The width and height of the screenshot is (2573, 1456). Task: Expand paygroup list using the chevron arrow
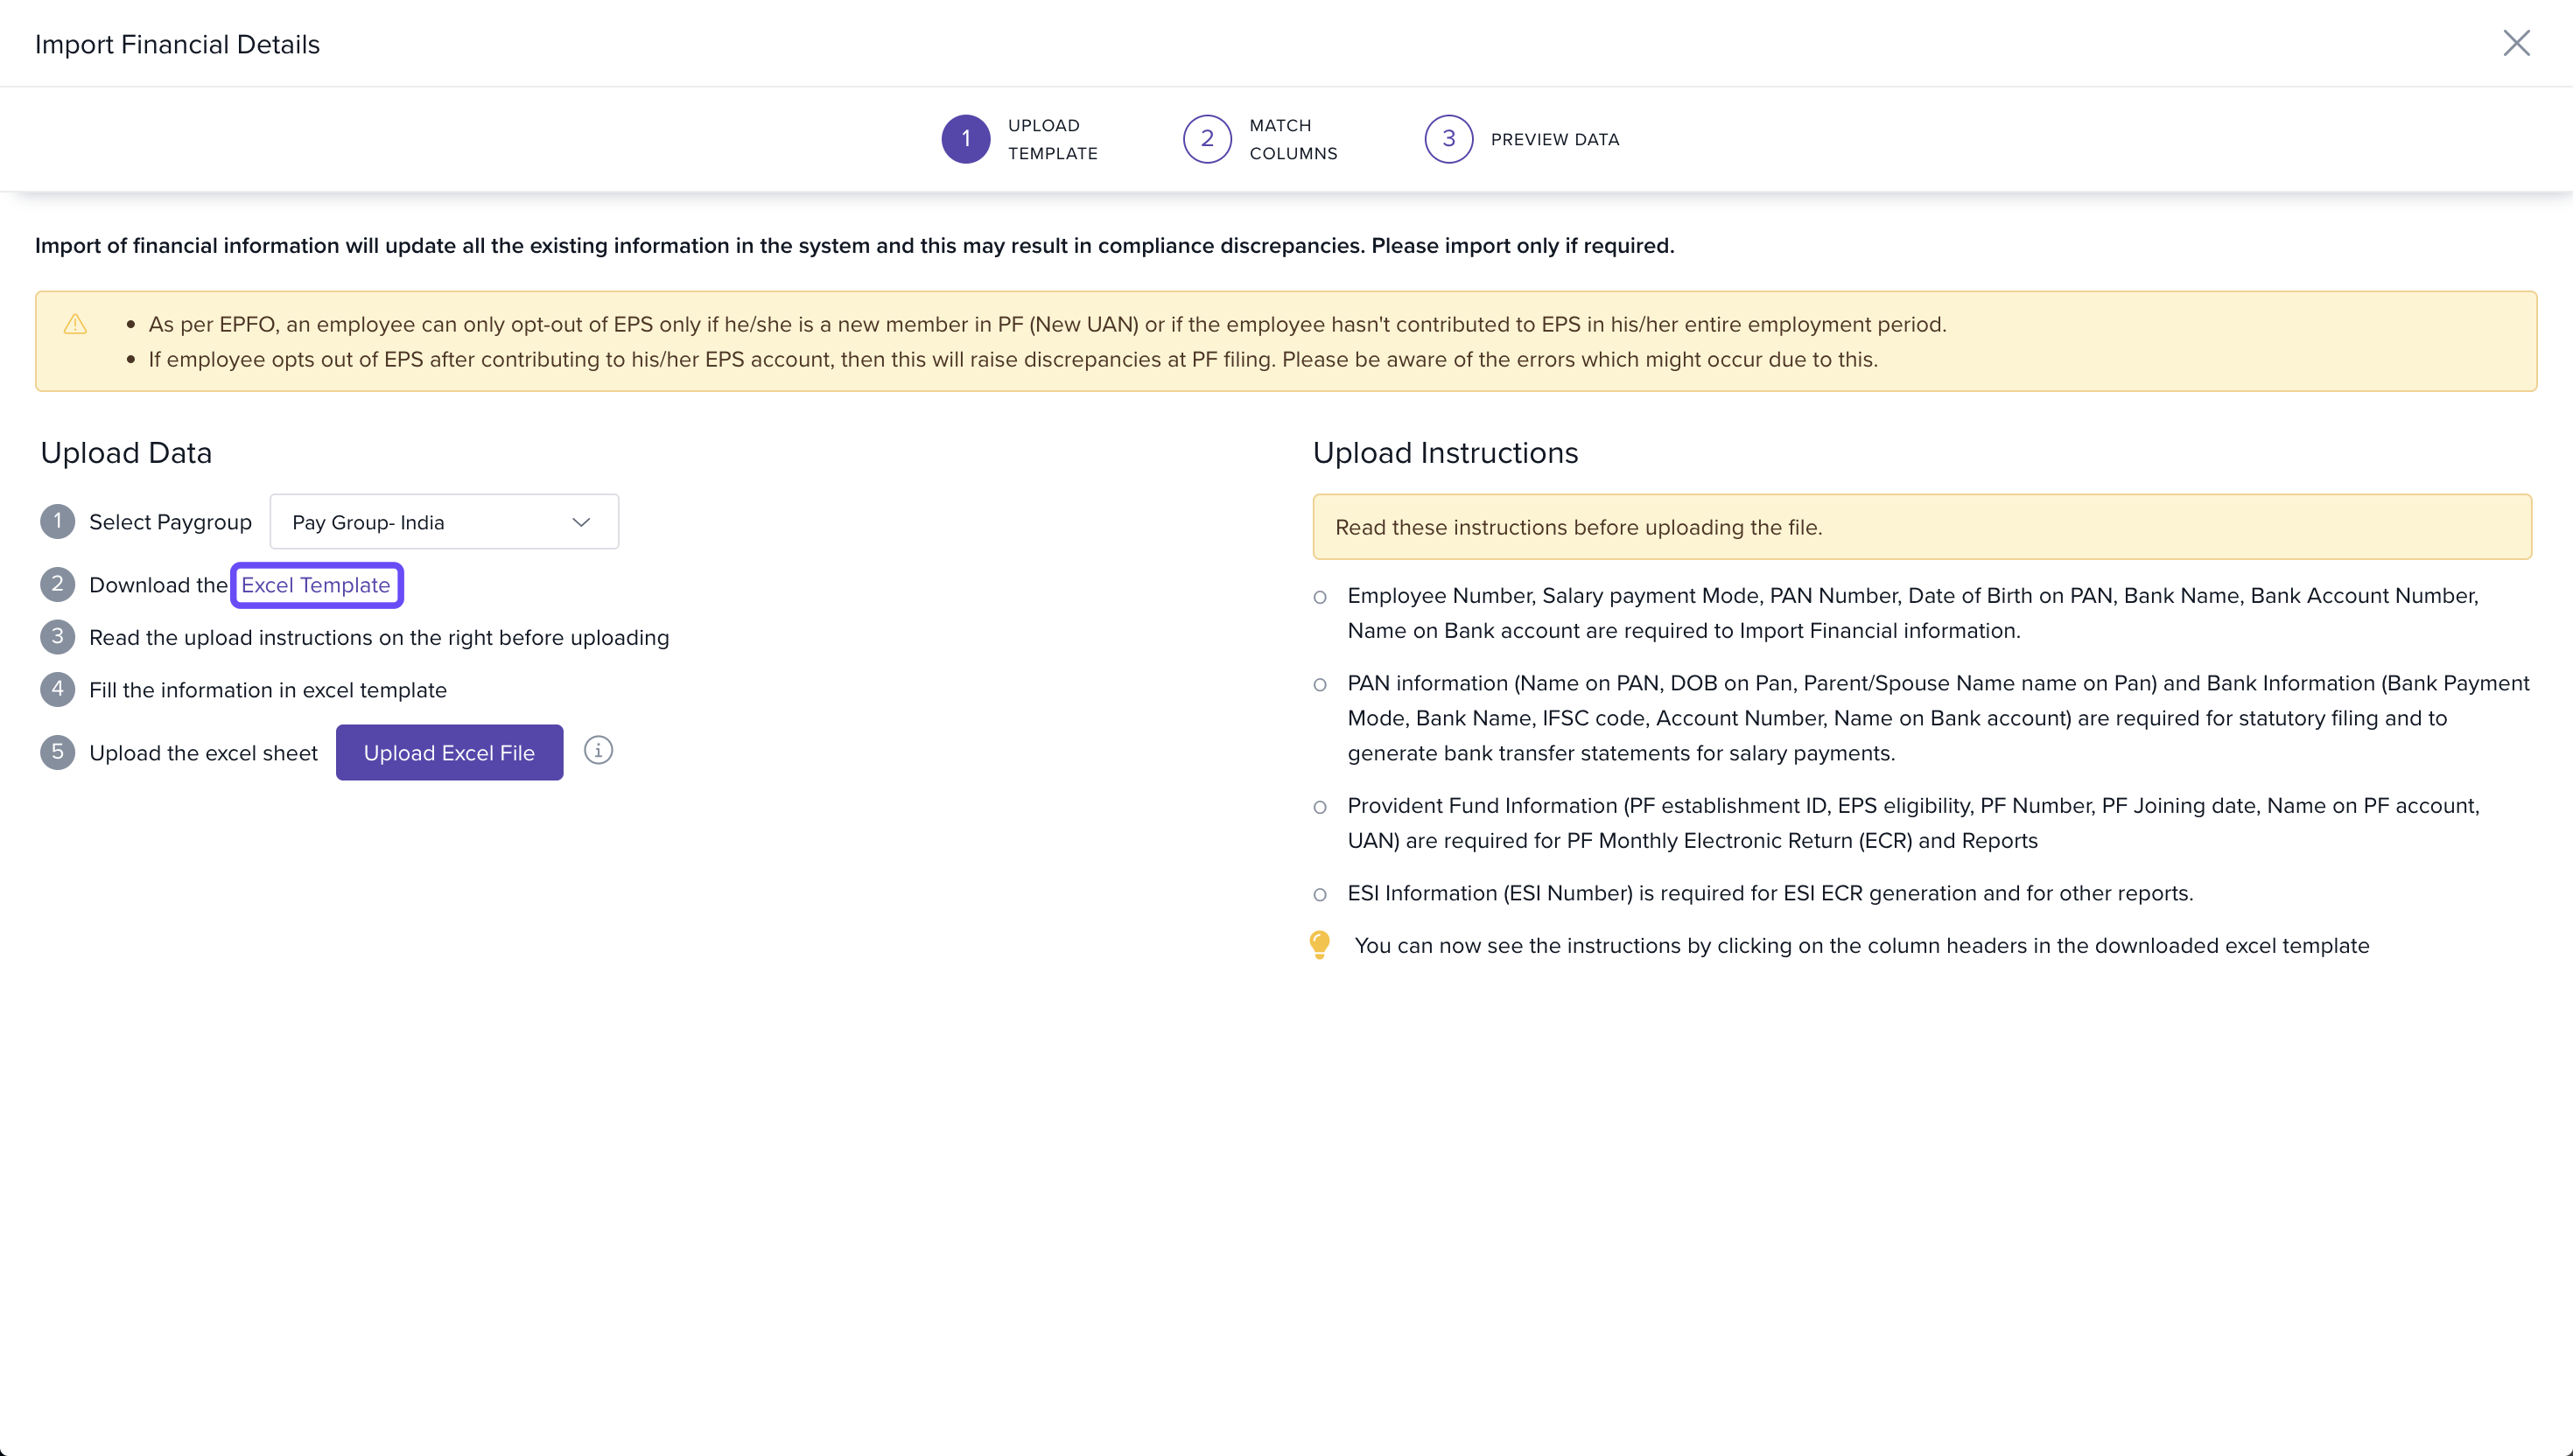(x=581, y=522)
